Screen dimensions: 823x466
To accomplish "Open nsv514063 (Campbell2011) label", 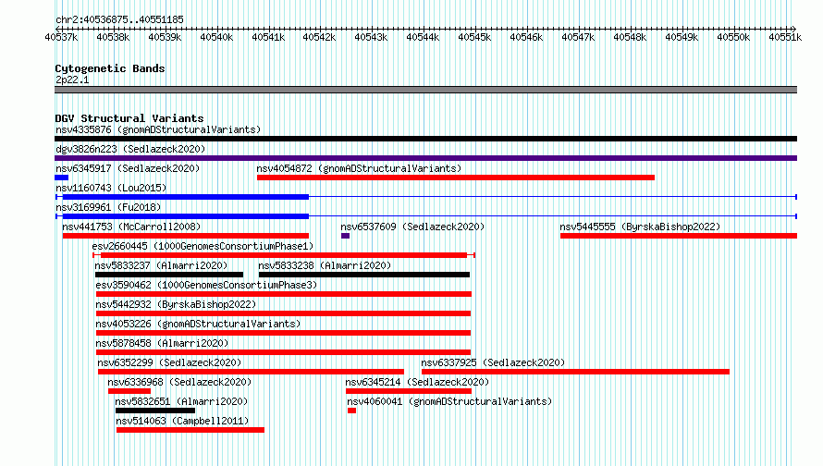I will point(183,421).
